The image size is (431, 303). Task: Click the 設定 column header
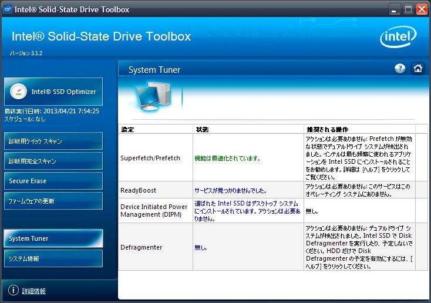(x=156, y=130)
